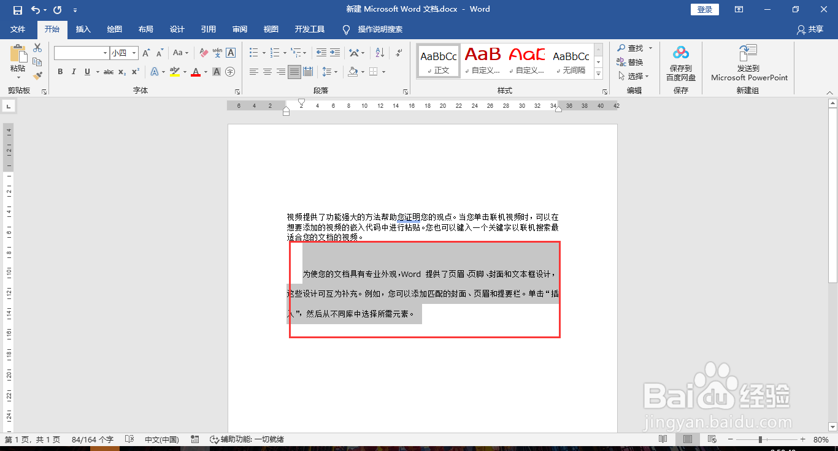Open the font size dropdown
This screenshot has width=838, height=451.
tap(133, 53)
